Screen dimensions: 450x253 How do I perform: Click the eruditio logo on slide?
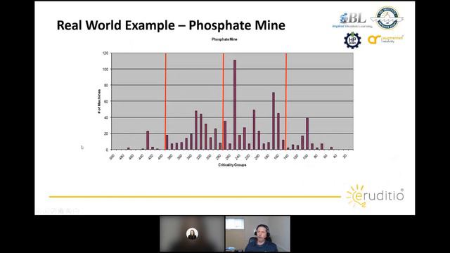pyautogui.click(x=375, y=196)
